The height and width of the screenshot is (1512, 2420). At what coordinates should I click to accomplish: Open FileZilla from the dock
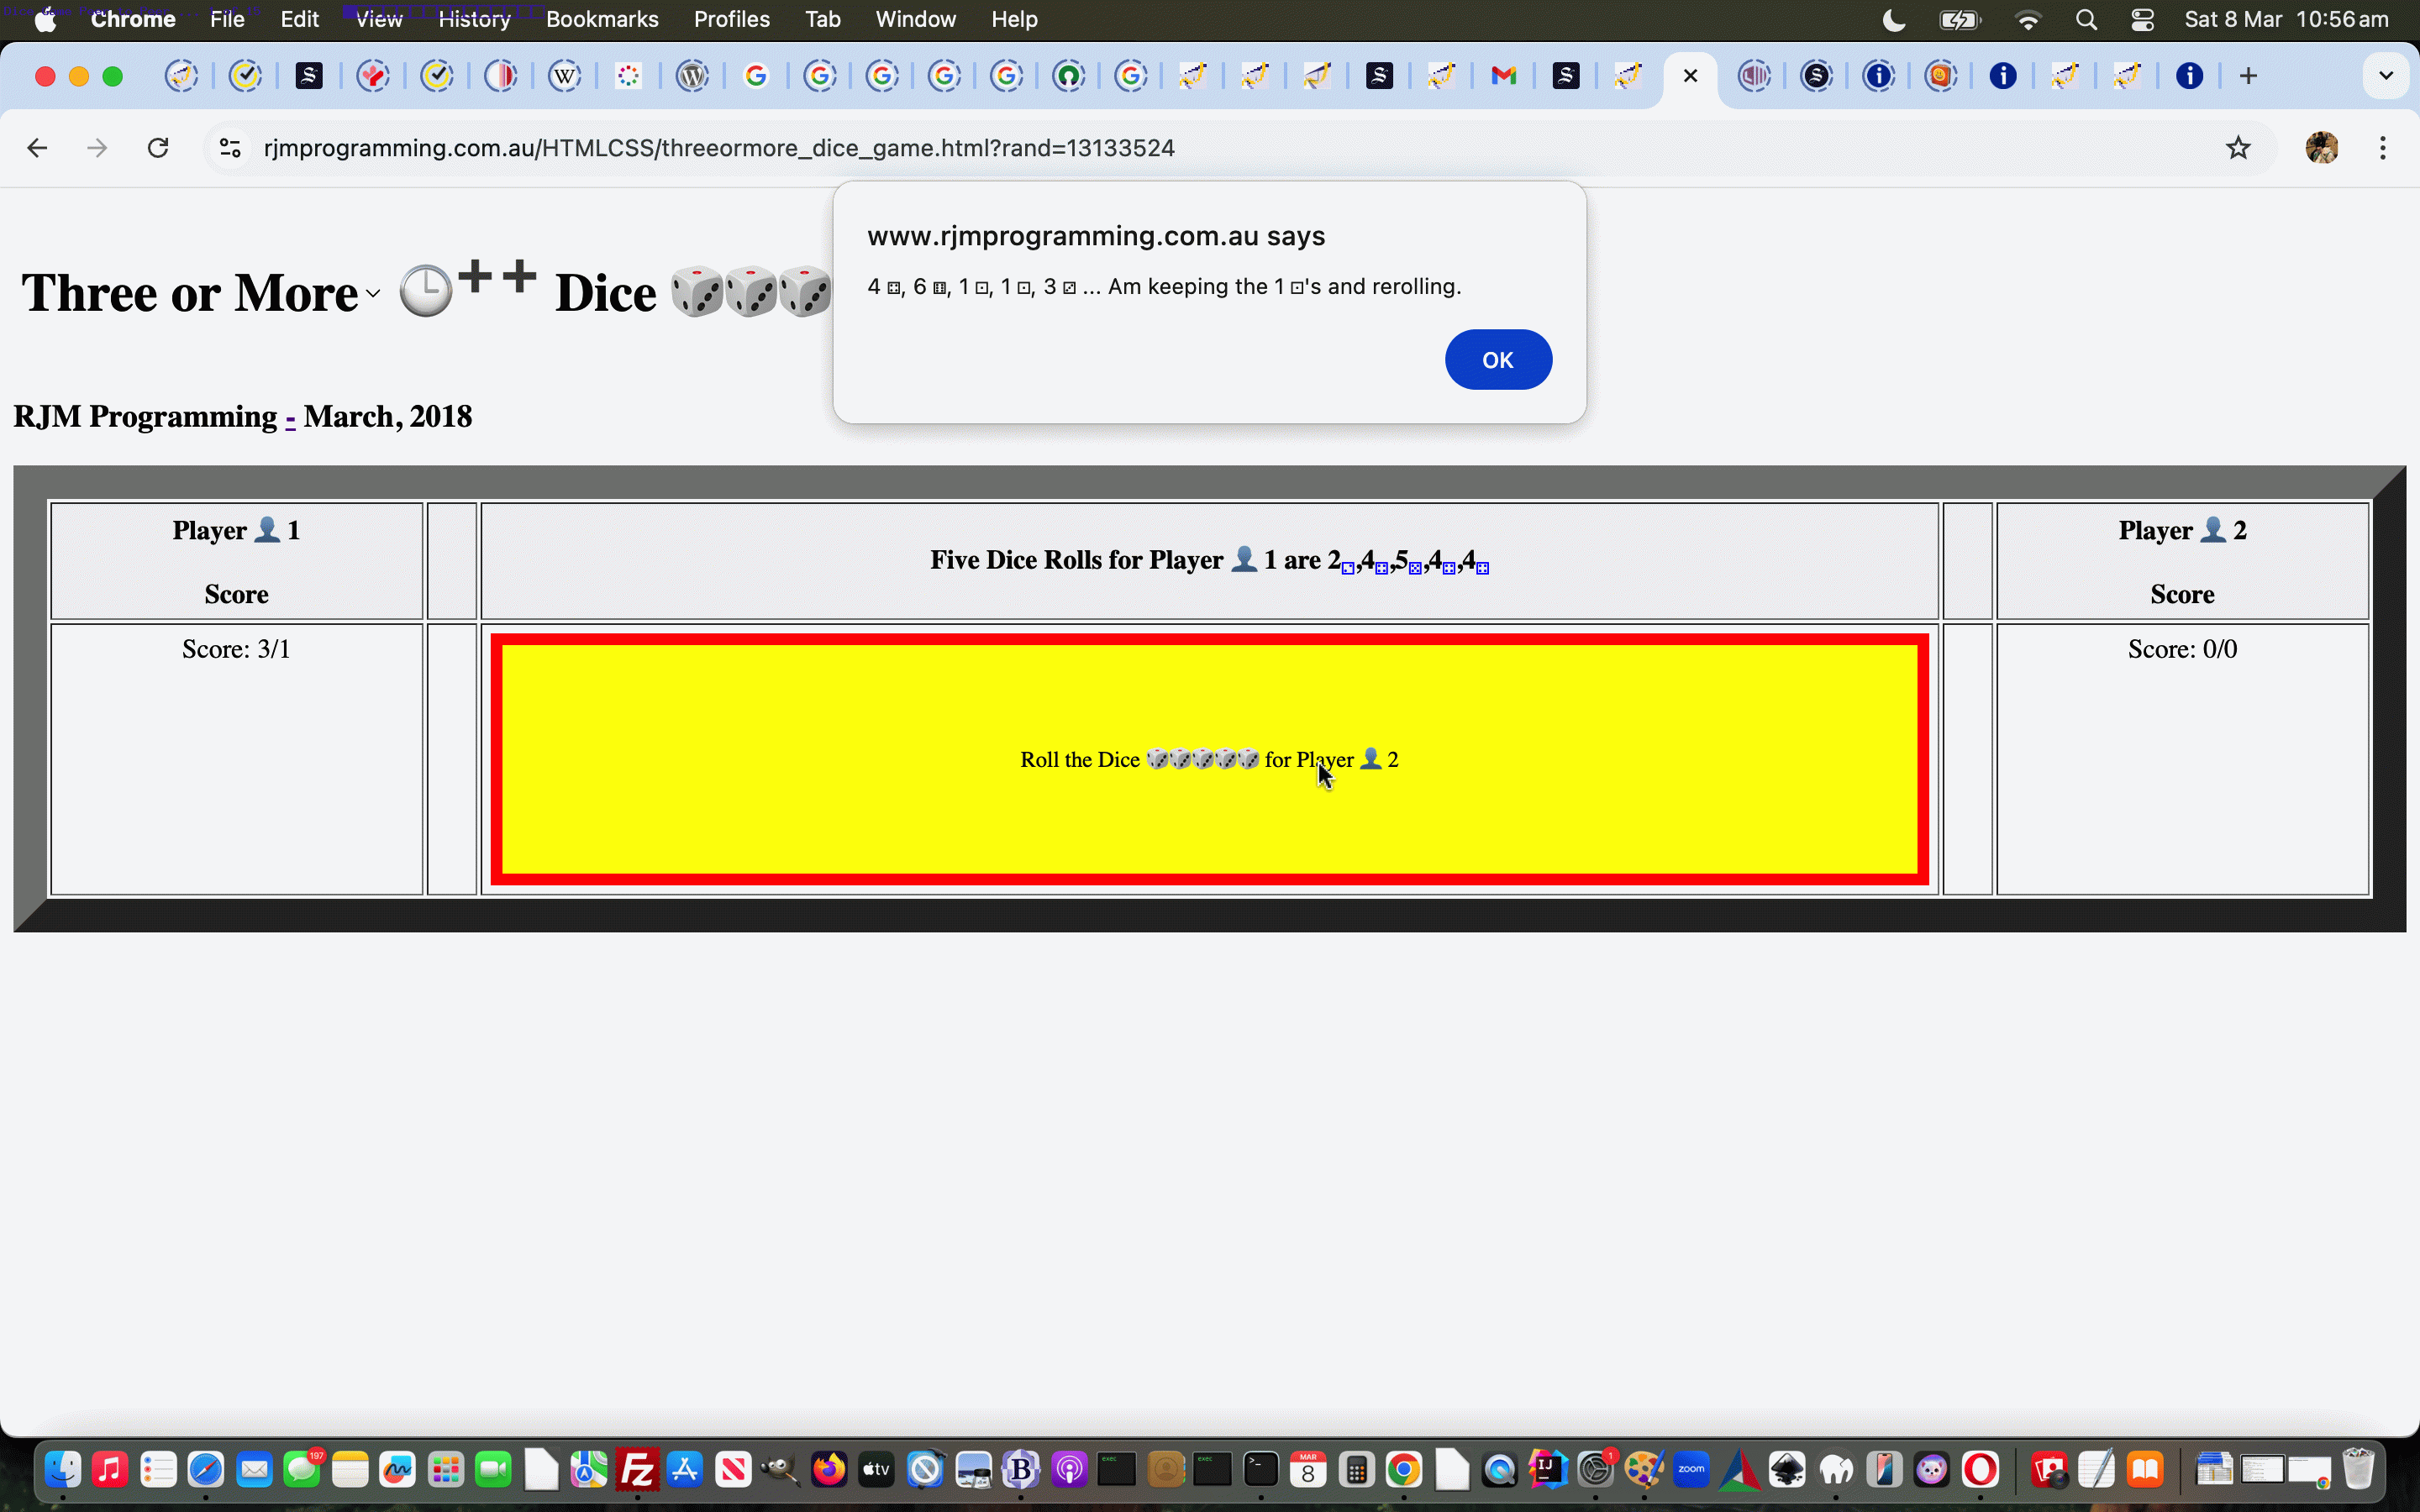pos(637,1470)
